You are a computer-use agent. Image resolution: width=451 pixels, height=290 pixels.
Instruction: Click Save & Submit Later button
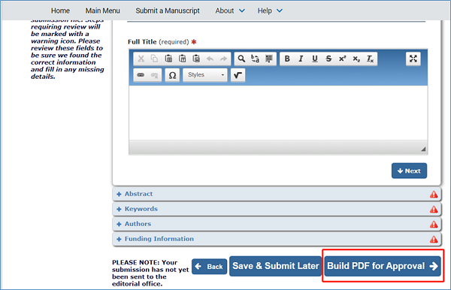[x=276, y=266]
